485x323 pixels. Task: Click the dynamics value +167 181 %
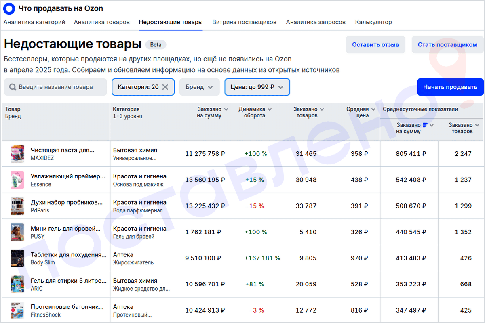point(263,258)
